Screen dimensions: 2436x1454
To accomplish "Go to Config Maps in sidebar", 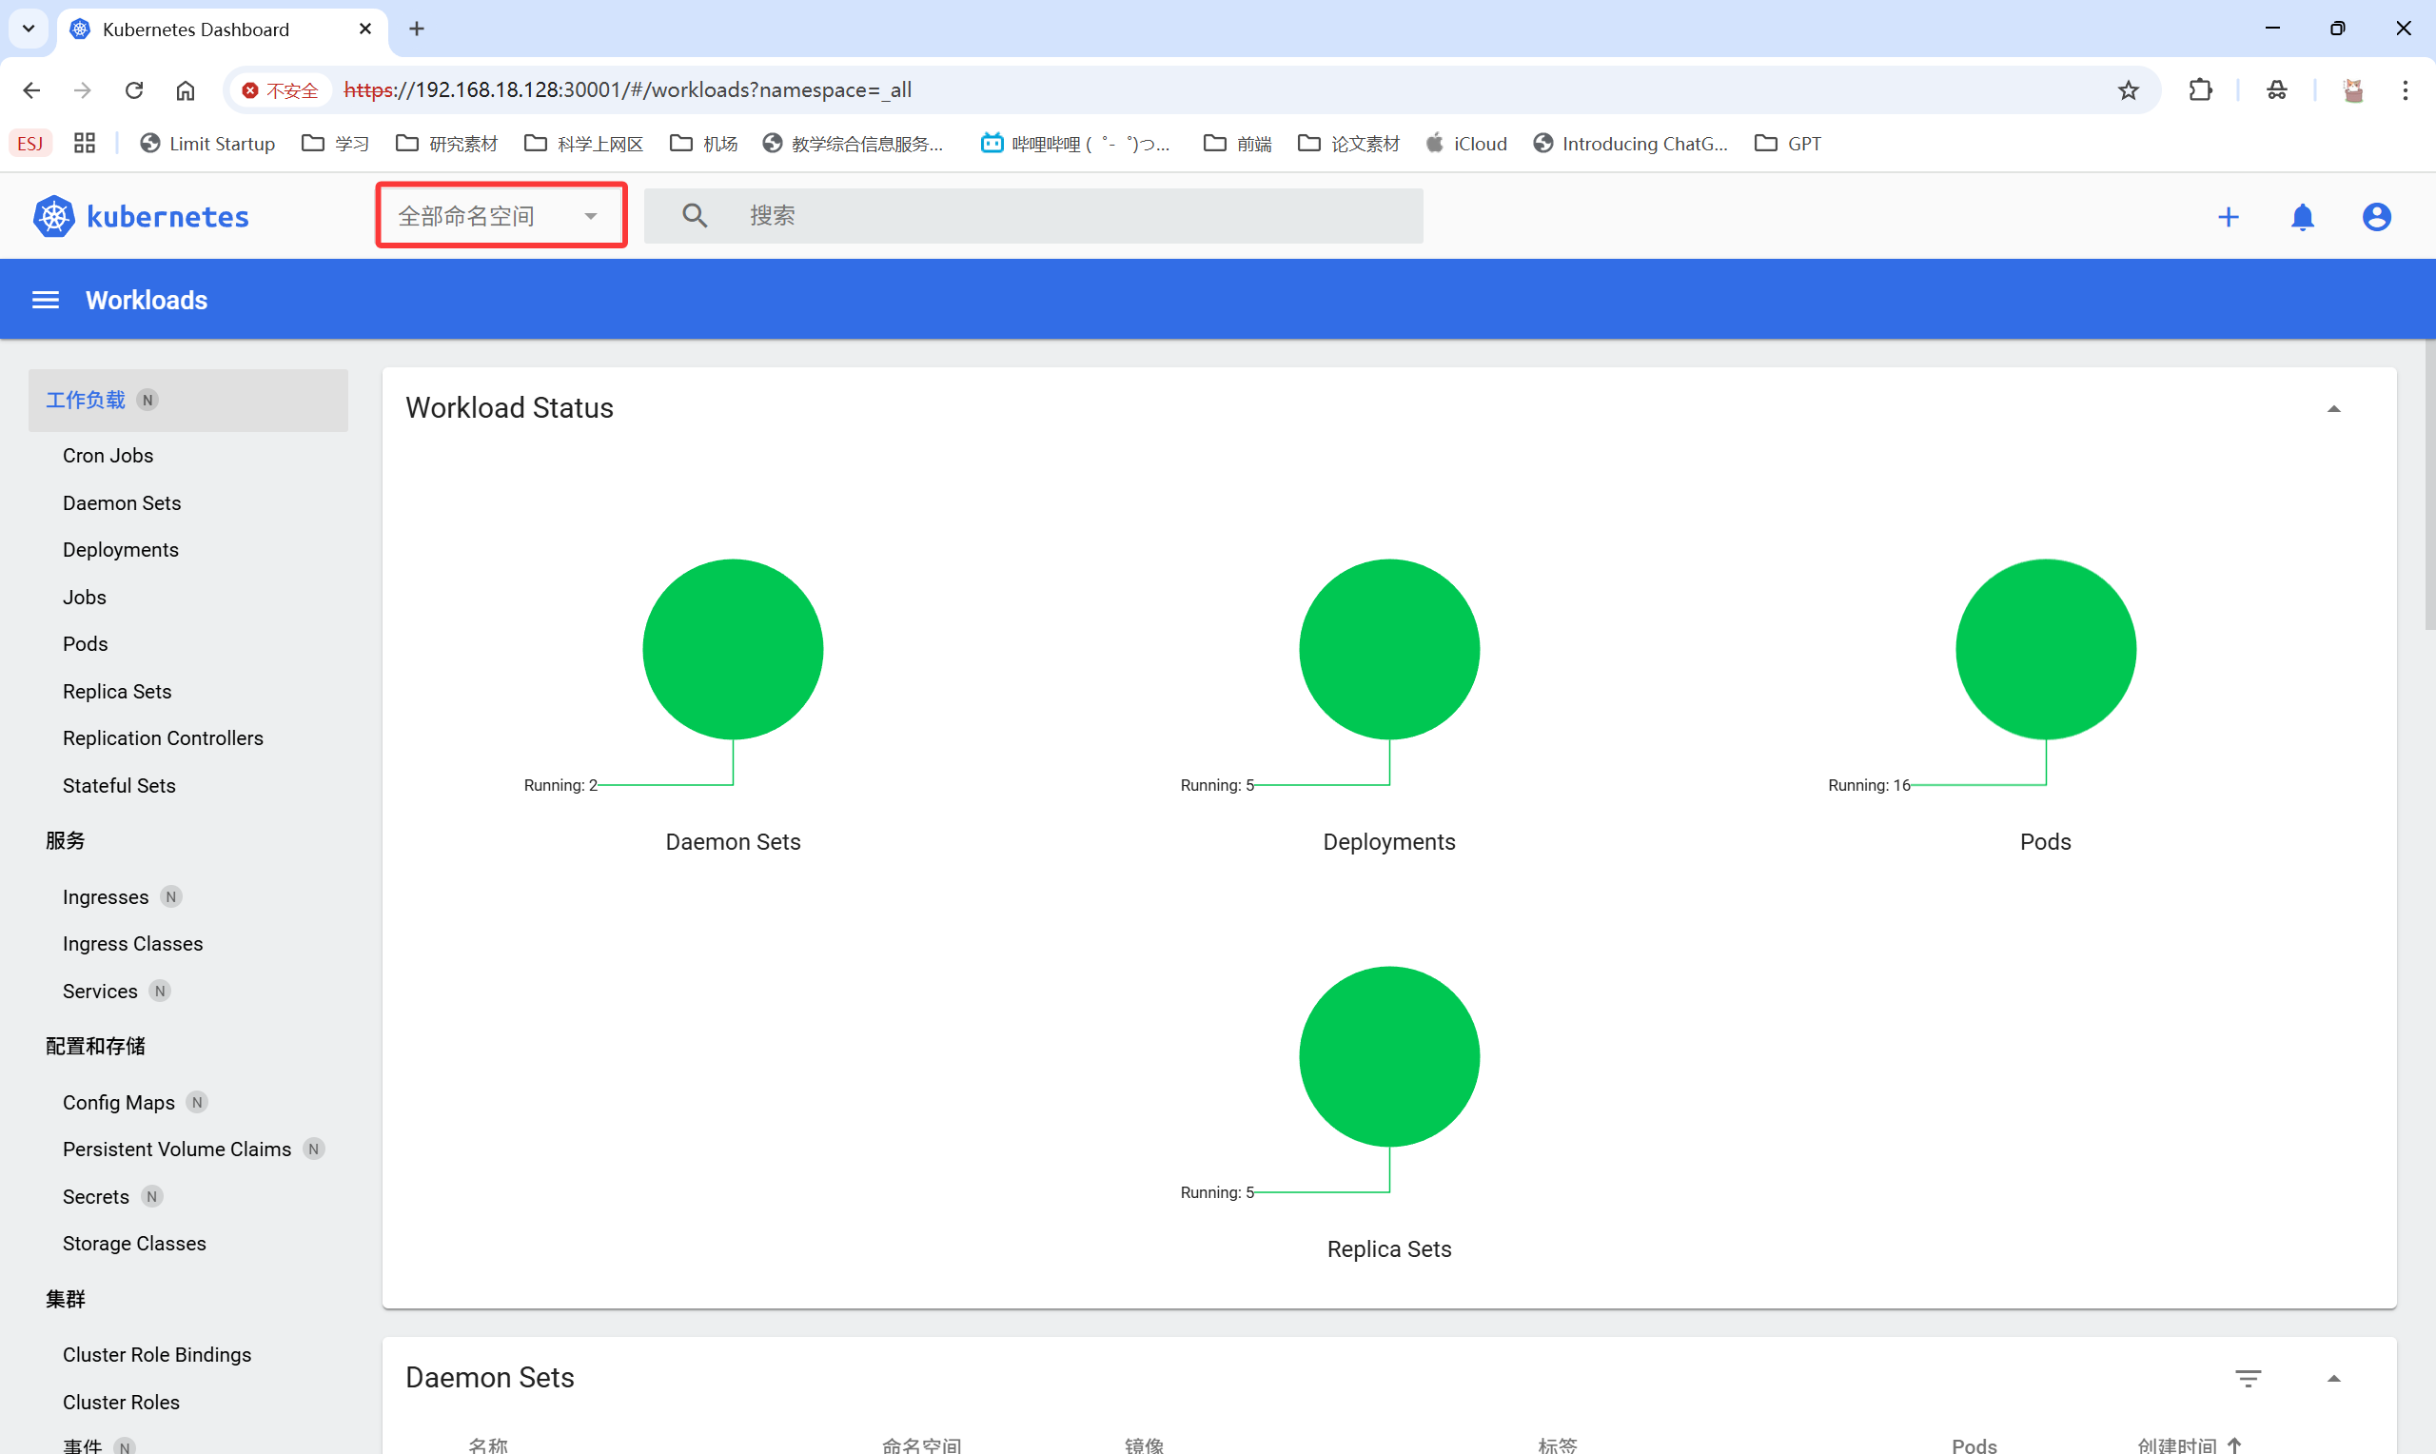I will [x=119, y=1102].
